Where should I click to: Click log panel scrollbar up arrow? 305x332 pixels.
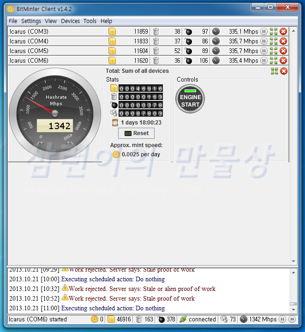tap(293, 273)
